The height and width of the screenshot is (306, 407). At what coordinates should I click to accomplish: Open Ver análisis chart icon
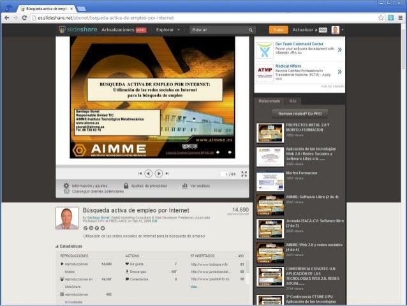pos(185,186)
